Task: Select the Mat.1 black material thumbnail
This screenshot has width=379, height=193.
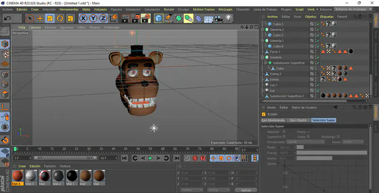Action: [x=72, y=177]
